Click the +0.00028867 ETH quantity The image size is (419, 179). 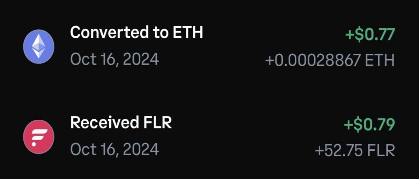330,60
